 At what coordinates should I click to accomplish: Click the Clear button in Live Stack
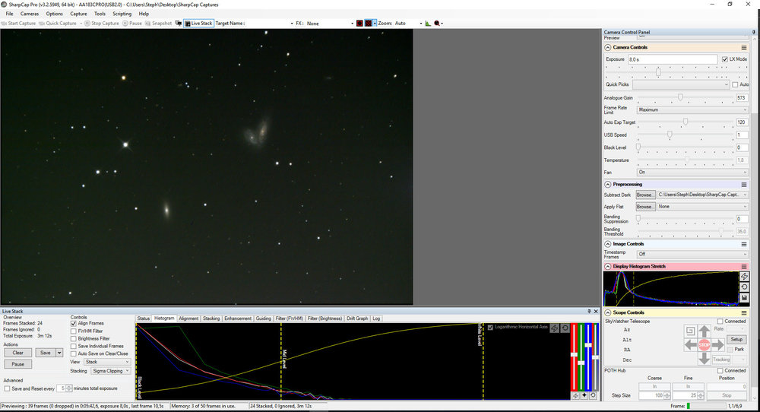click(x=18, y=353)
